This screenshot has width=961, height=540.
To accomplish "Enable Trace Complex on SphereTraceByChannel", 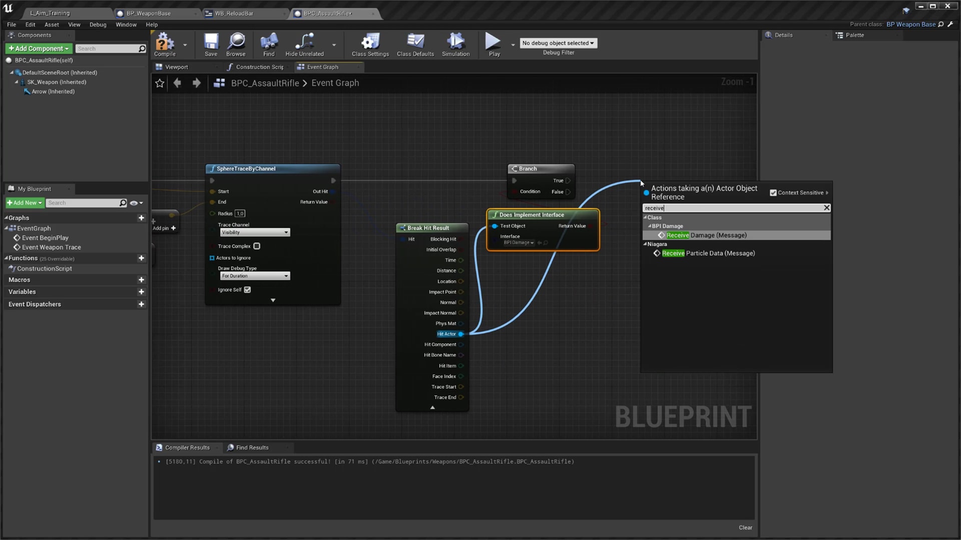I will [257, 246].
